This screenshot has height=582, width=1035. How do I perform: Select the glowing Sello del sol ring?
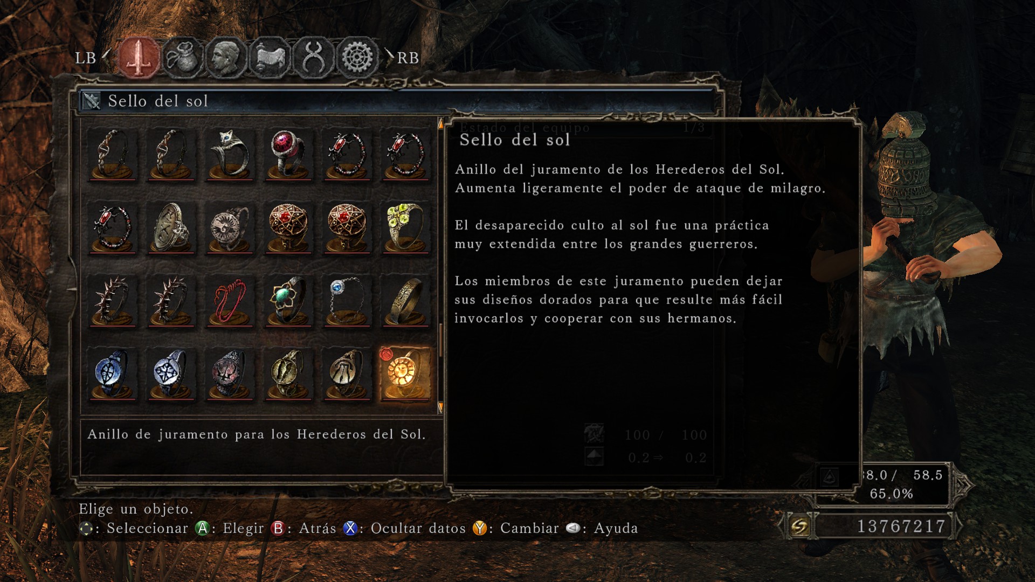pos(405,374)
